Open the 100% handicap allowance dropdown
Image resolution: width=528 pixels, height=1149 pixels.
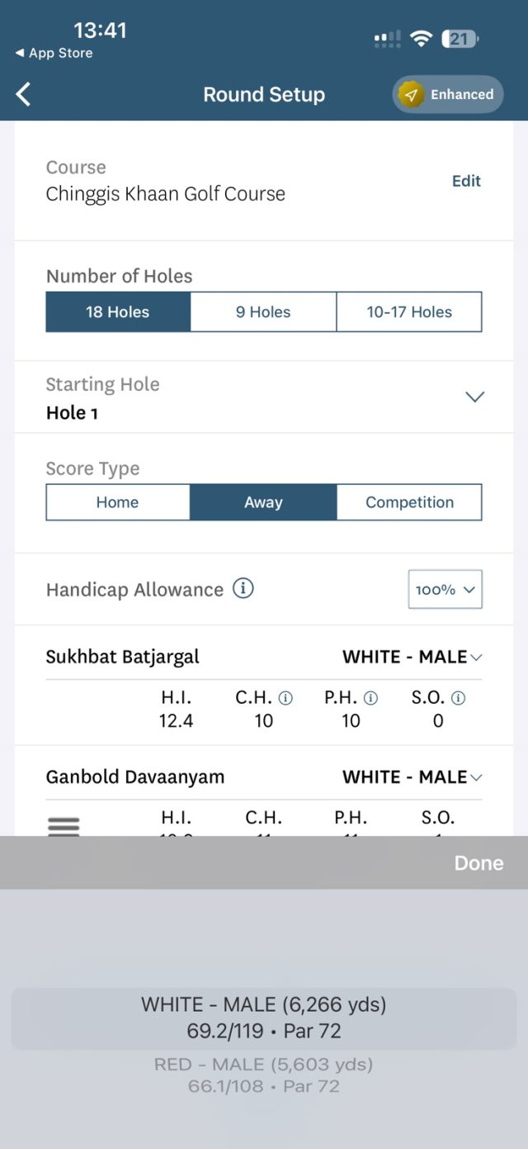(445, 590)
